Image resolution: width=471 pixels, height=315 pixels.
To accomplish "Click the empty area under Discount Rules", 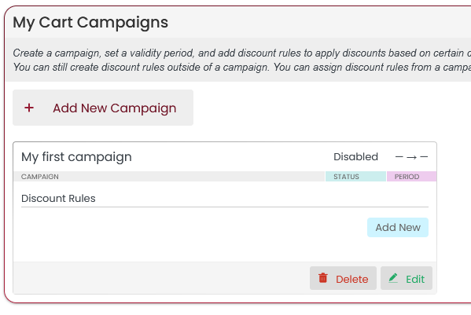I will tap(192, 234).
